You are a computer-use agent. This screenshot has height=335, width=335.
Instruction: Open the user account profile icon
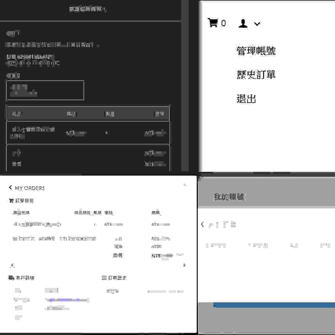click(243, 23)
